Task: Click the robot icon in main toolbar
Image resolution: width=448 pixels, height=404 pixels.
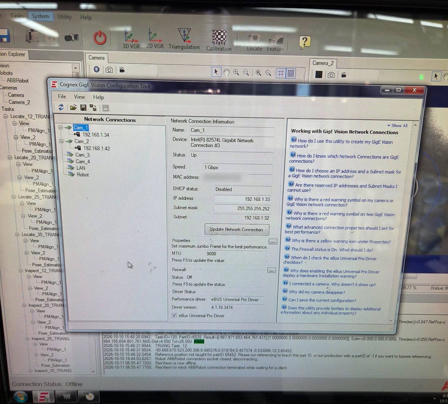Action: coord(32,36)
